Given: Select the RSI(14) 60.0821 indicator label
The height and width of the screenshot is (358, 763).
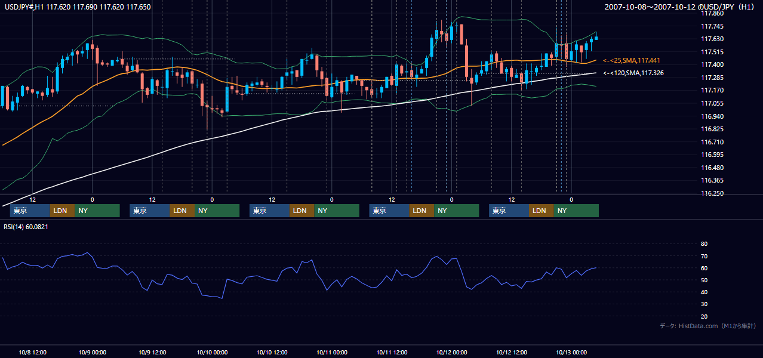Looking at the screenshot, I should click(26, 227).
